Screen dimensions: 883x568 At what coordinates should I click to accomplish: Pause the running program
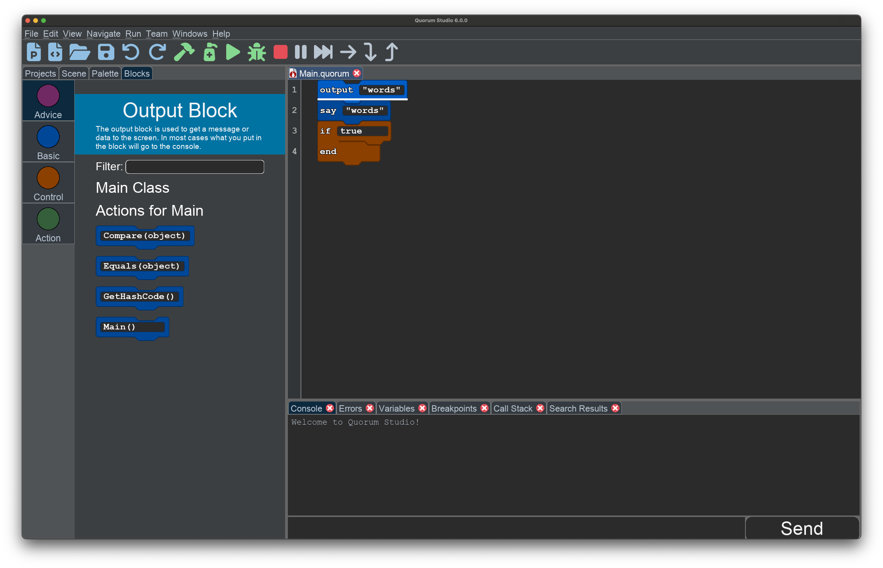coord(301,52)
